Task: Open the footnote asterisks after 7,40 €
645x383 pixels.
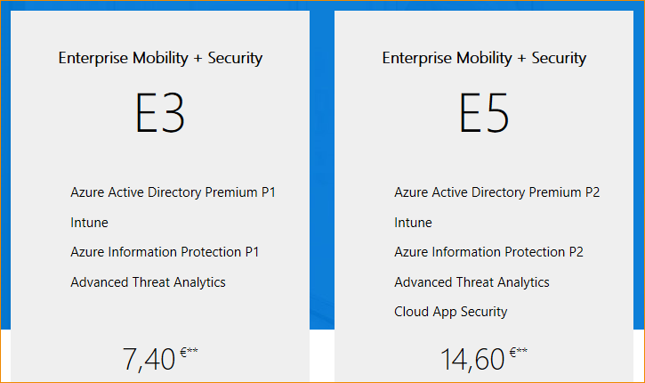Action: (x=193, y=351)
